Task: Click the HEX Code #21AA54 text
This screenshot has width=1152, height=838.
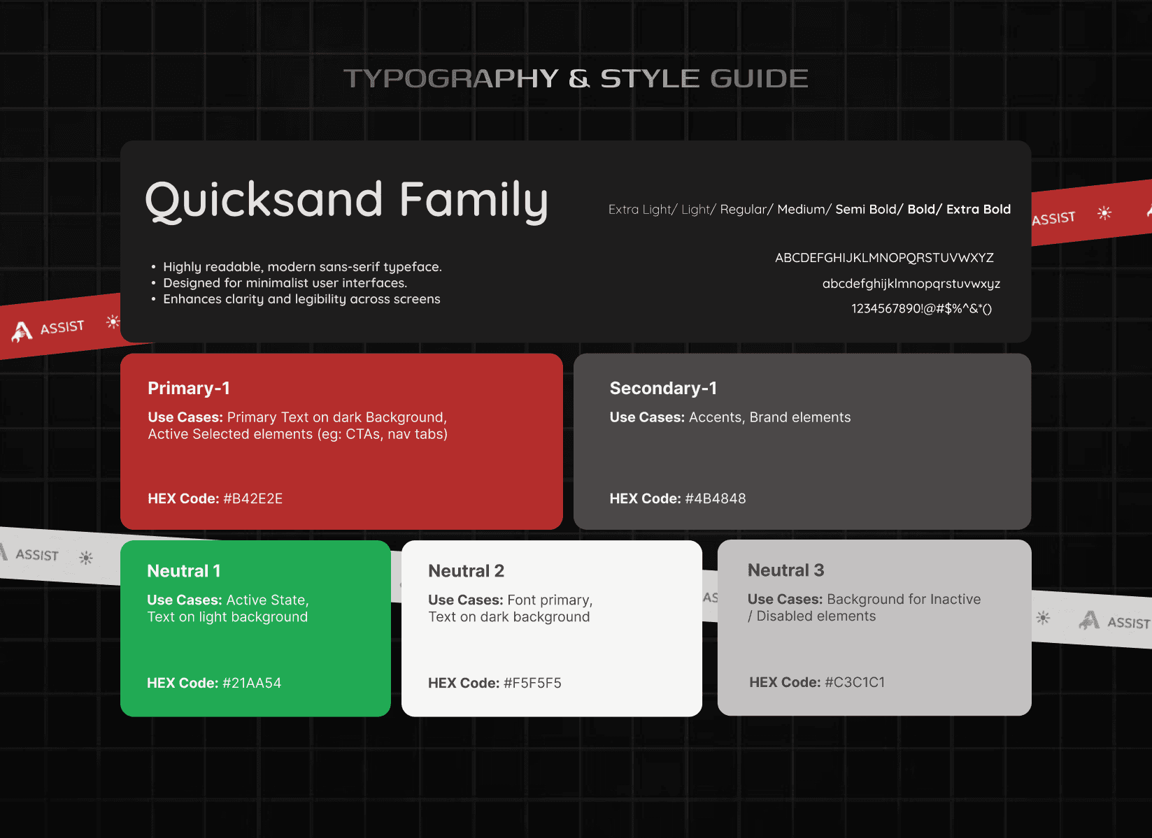Action: pos(214,683)
